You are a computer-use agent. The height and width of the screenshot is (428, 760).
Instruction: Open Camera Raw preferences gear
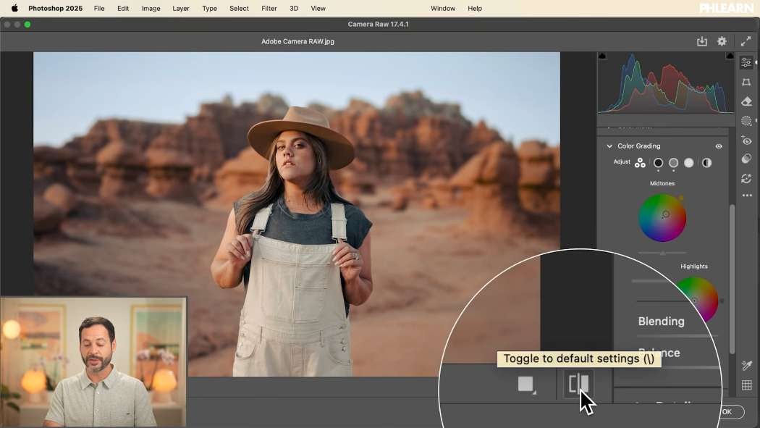[x=722, y=41]
